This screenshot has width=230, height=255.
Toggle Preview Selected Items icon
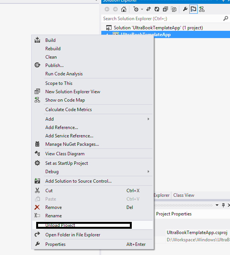coord(193,9)
